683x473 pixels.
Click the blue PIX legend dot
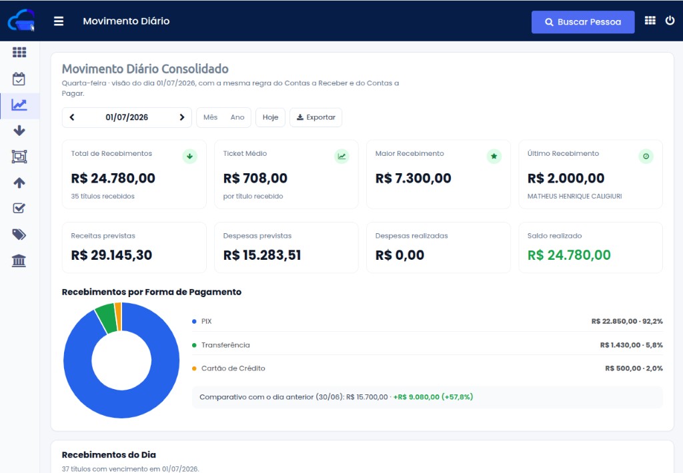[194, 321]
